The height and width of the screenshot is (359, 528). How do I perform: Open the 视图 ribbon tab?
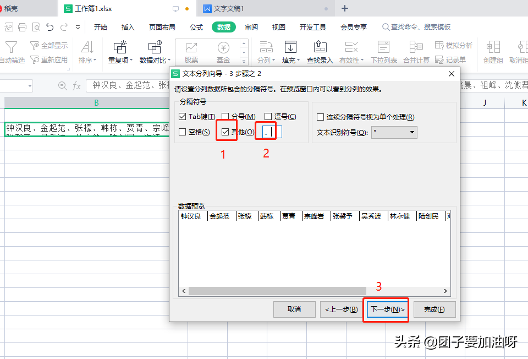coord(278,28)
